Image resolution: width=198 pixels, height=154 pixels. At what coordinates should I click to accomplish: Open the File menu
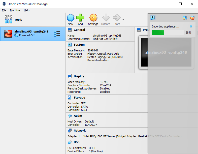tap(4, 10)
